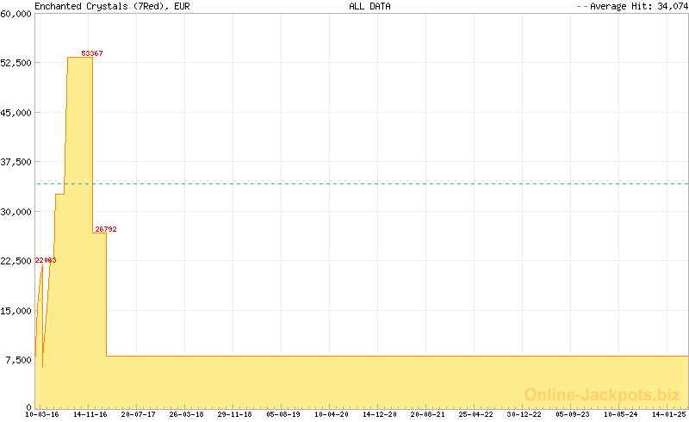This screenshot has width=689, height=422.
Task: Click the 29-11-18 date label
Action: [x=234, y=414]
